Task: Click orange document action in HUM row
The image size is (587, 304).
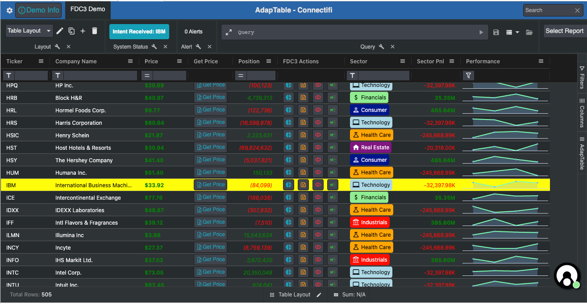Action: pyautogui.click(x=303, y=172)
